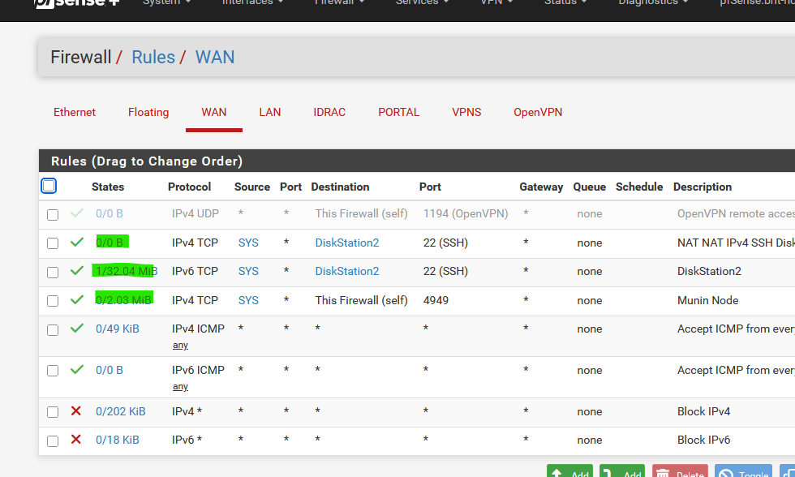Open the IDRAC interface tab
Image resolution: width=795 pixels, height=477 pixels.
(329, 112)
